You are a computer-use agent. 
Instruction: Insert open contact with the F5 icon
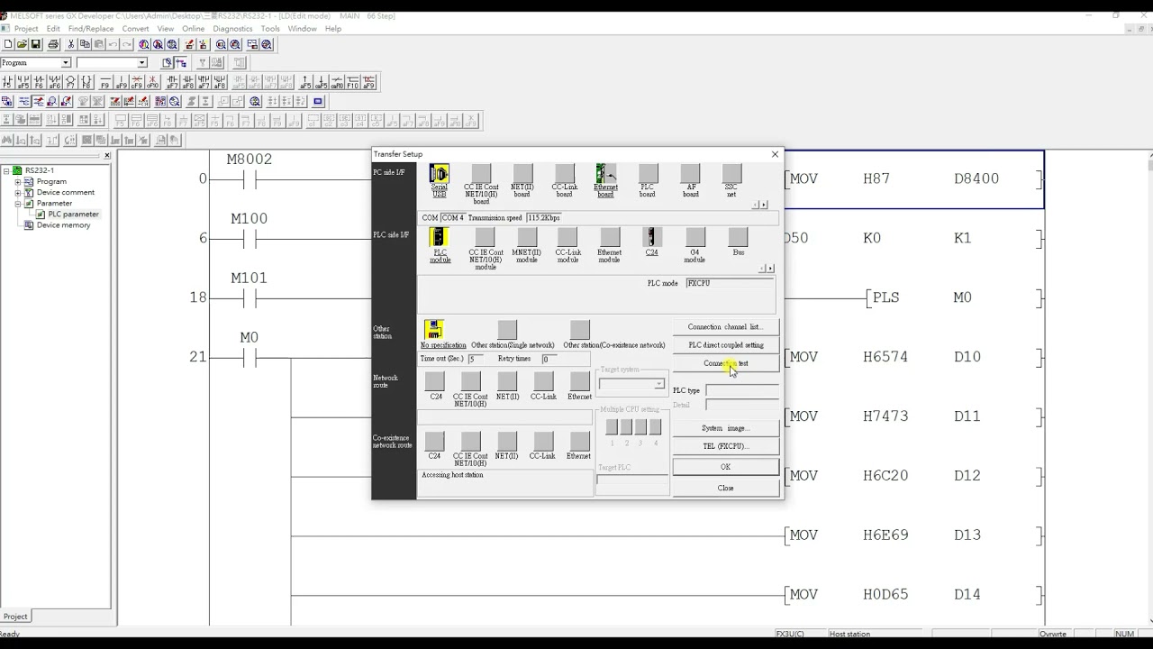[x=8, y=82]
